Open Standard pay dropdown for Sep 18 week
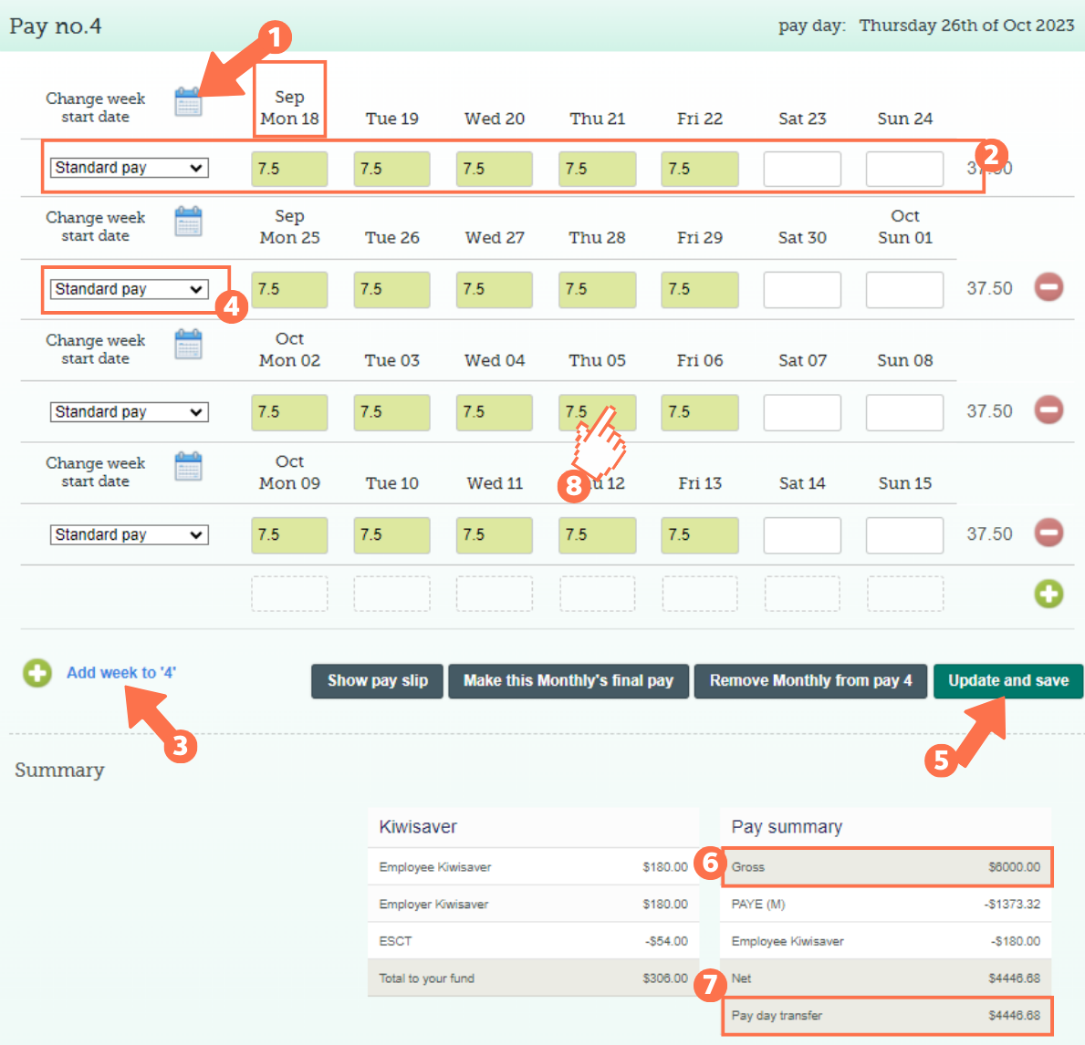Image resolution: width=1085 pixels, height=1045 pixels. pyautogui.click(x=129, y=168)
